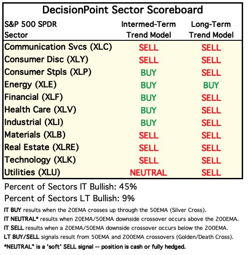Click the IT NEUTRAL footnote definition
The height and width of the screenshot is (255, 248).
[x=122, y=219]
